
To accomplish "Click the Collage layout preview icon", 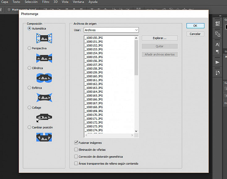I will pos(44,118).
